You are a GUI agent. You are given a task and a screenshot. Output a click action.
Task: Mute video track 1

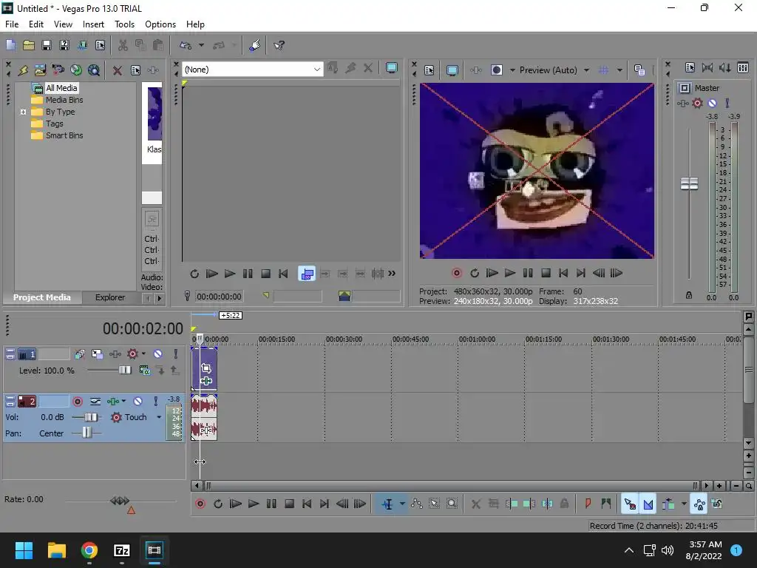(157, 354)
